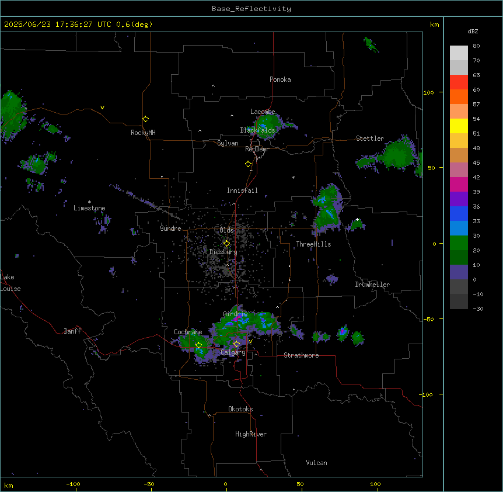Pick the bright green 20-30 dBZ legend color
The width and height of the screenshot is (503, 492).
459,243
